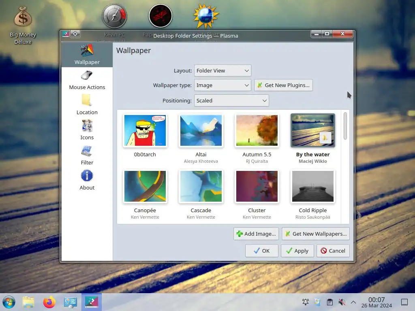The width and height of the screenshot is (415, 311).
Task: Click the window menu icon in title bar
Action: [66, 34]
